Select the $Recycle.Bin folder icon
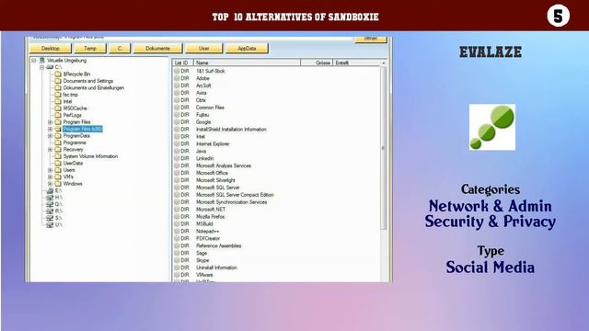Viewport: 589px width, 331px height. (58, 74)
